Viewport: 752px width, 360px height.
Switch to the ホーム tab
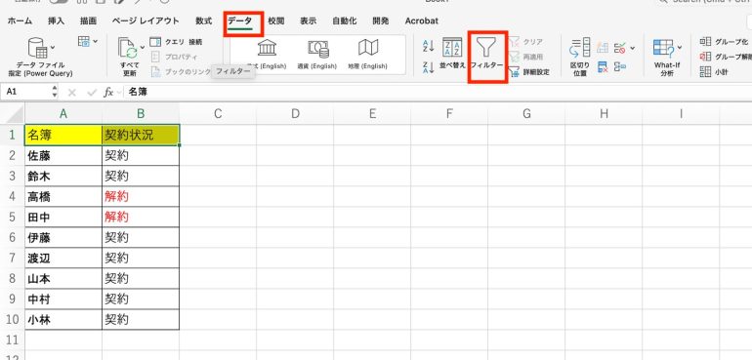point(21,21)
